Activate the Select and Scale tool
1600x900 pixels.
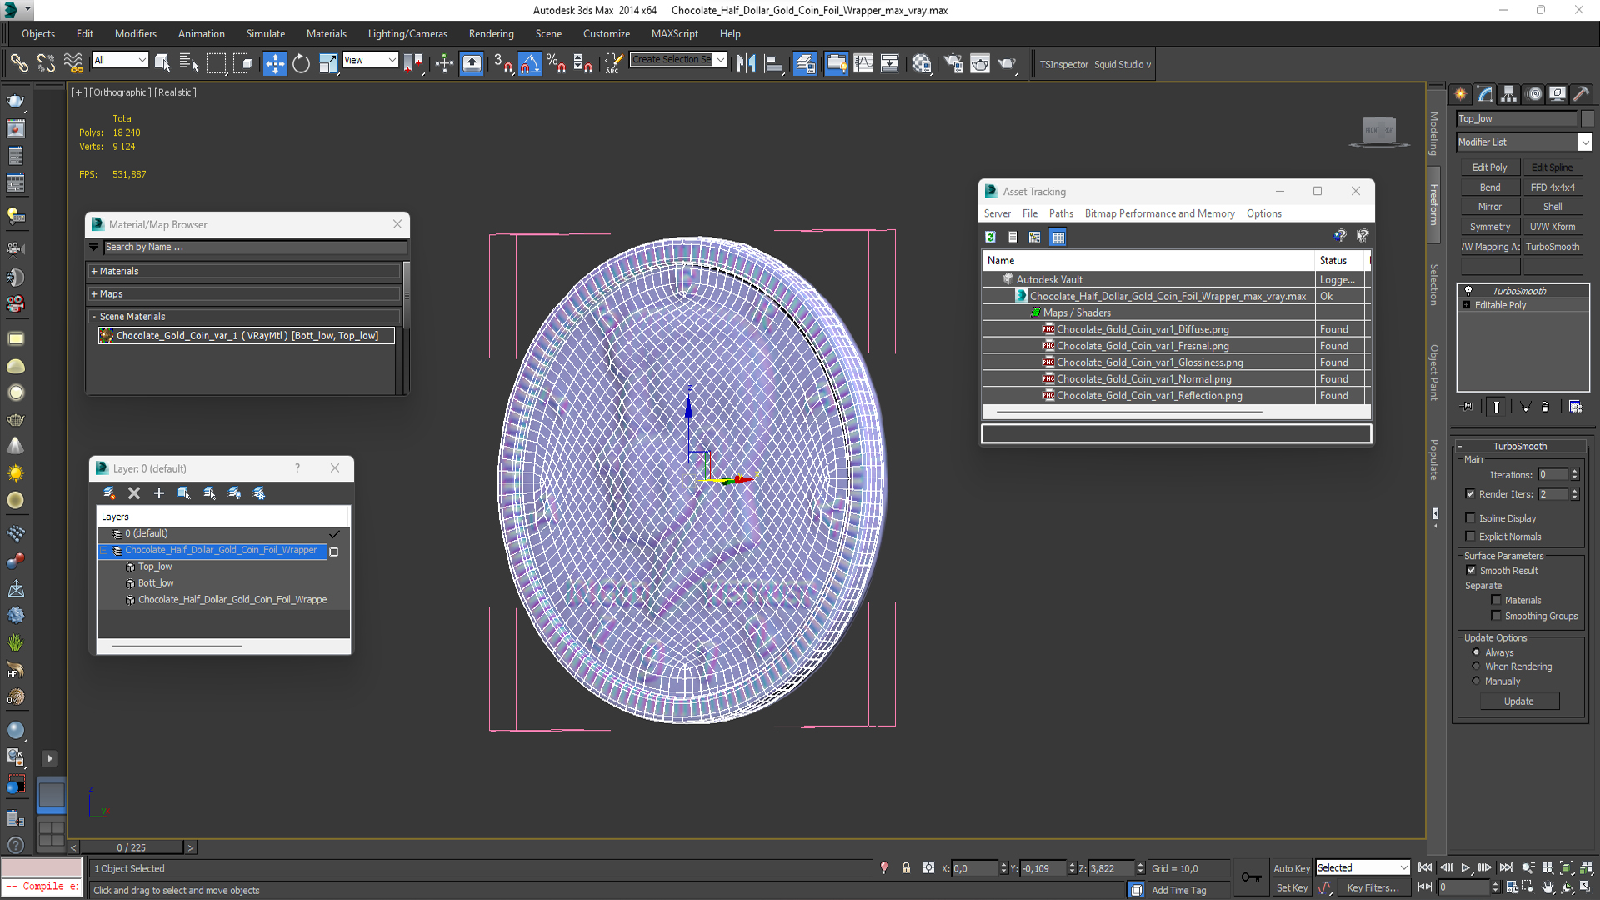pyautogui.click(x=328, y=63)
